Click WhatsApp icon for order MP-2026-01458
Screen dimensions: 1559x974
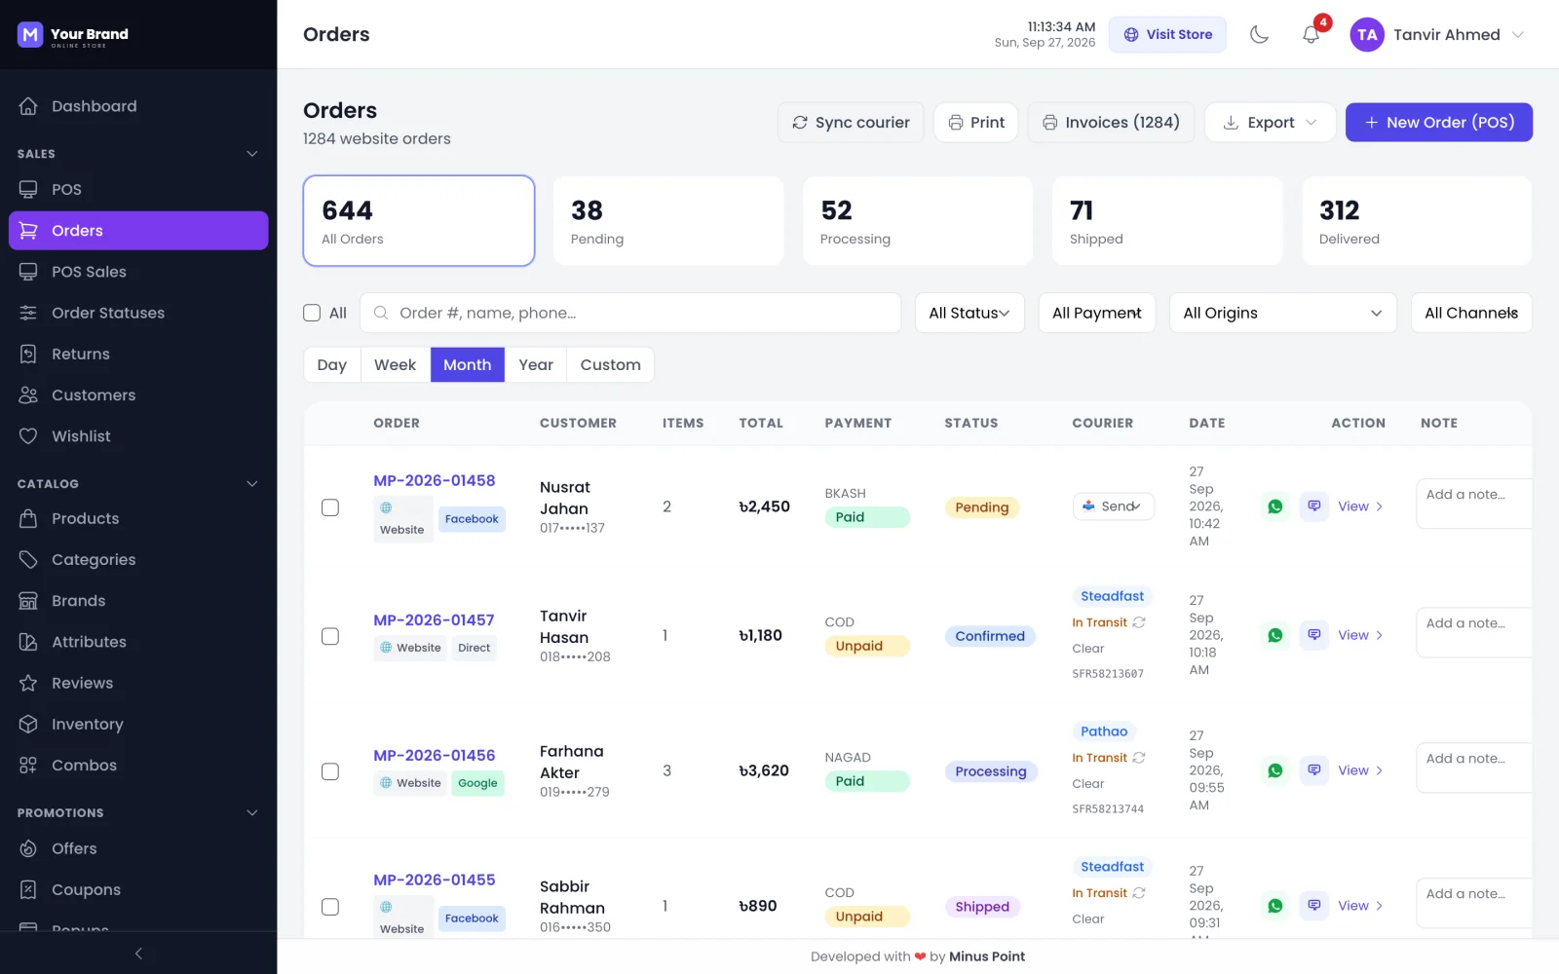point(1274,506)
